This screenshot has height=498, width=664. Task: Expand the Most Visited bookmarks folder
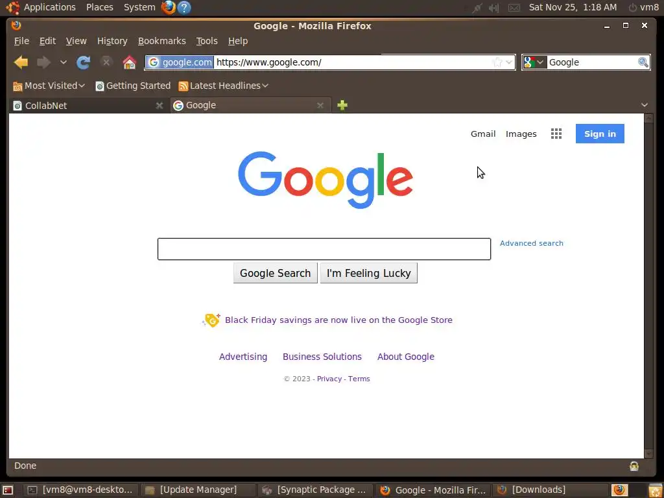[49, 86]
